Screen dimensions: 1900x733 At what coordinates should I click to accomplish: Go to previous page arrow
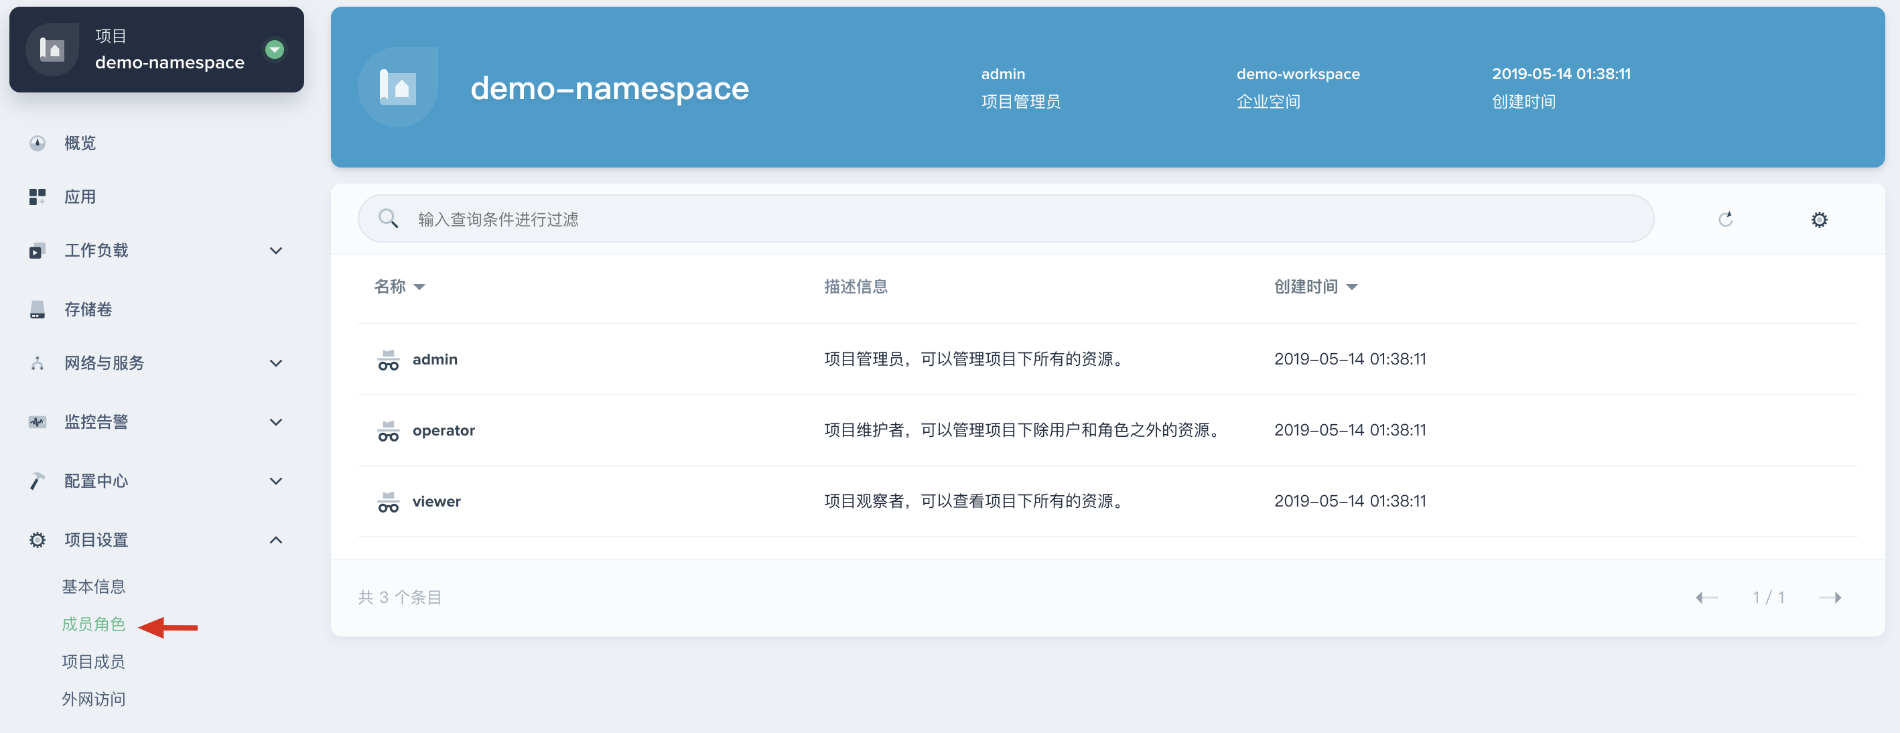(x=1706, y=597)
